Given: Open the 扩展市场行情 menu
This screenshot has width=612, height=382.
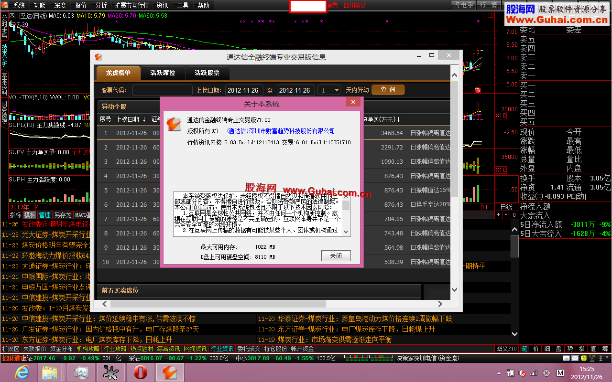Looking at the screenshot, I should click(x=131, y=5).
